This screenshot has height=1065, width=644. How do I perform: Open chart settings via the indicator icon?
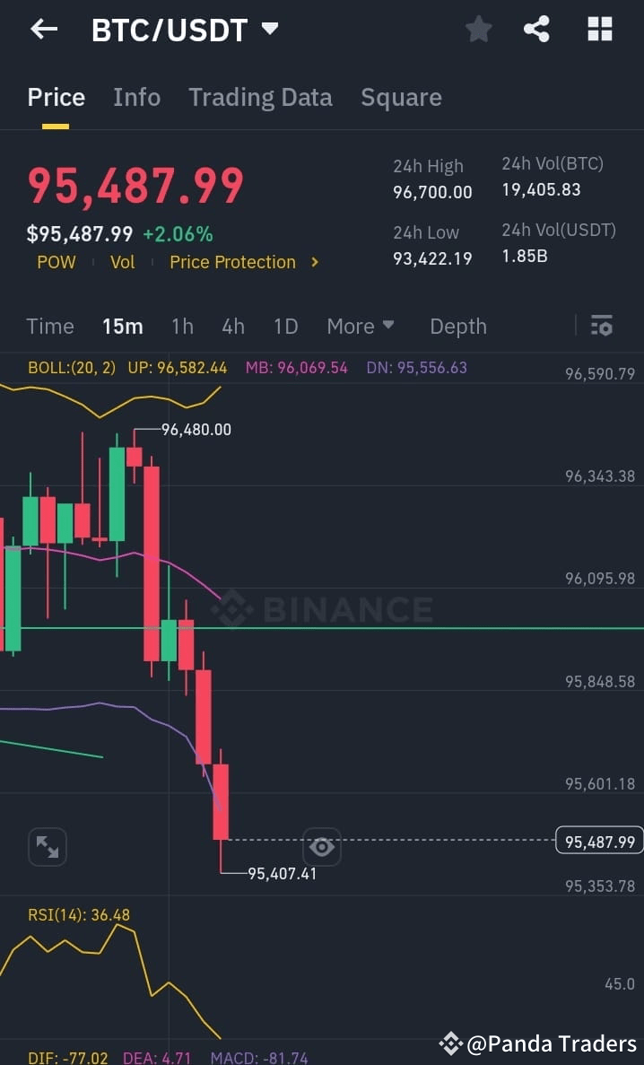(x=601, y=326)
